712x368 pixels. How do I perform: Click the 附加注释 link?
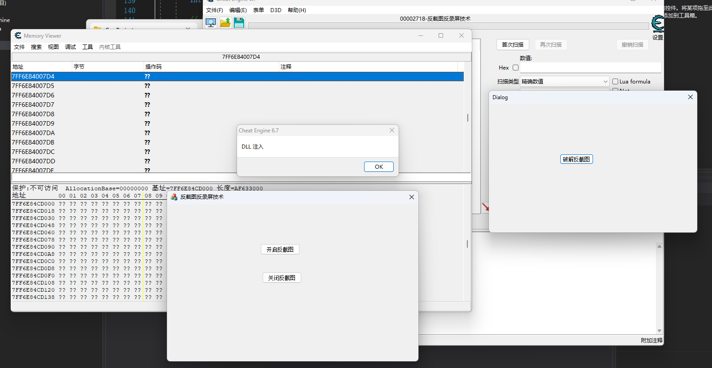pyautogui.click(x=651, y=341)
